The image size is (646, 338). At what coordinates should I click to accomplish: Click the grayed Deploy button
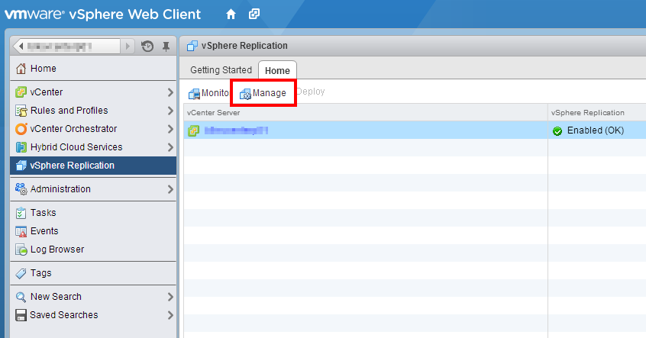(311, 92)
